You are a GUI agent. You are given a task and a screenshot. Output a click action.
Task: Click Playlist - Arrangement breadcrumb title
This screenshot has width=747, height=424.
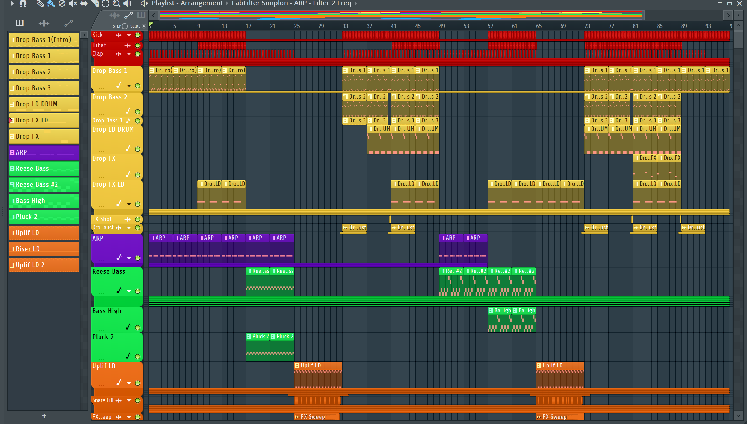[187, 3]
